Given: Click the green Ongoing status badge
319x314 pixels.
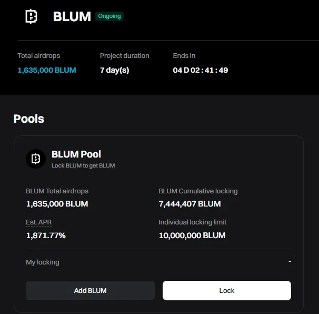Looking at the screenshot, I should click(x=109, y=16).
